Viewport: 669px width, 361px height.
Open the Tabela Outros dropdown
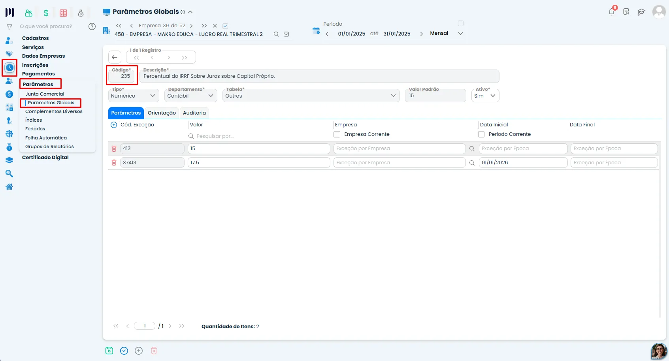click(311, 96)
